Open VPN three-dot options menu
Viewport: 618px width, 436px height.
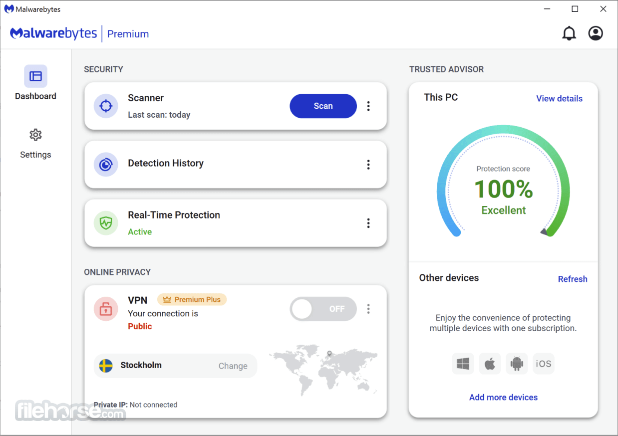[368, 309]
